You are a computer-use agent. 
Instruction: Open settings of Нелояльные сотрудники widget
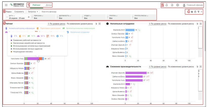tap(197, 24)
